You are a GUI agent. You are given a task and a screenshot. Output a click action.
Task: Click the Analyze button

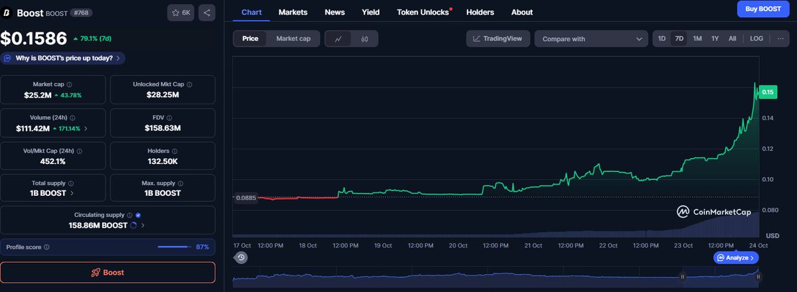pyautogui.click(x=736, y=257)
